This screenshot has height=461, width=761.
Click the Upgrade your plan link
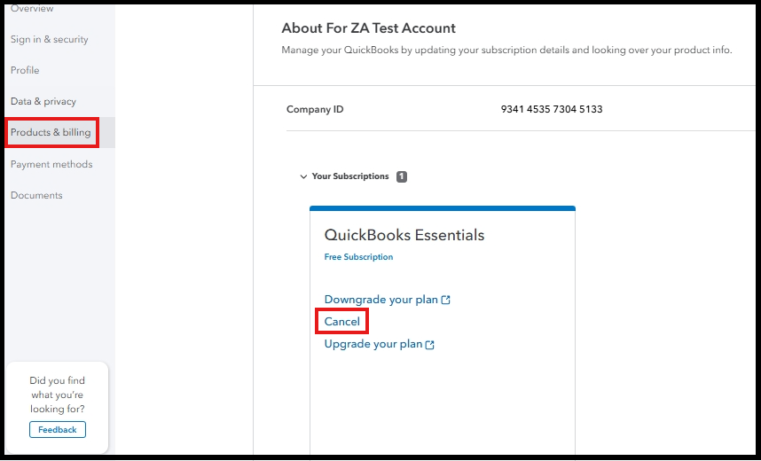[373, 344]
